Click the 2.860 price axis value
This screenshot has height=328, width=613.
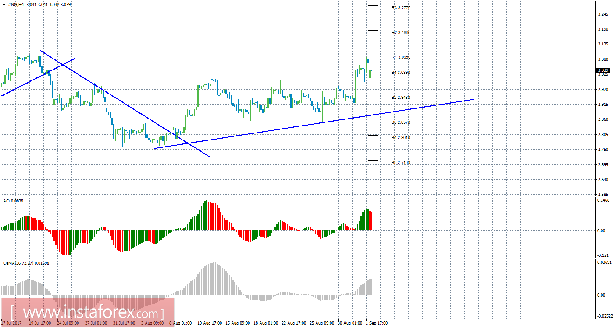point(602,119)
